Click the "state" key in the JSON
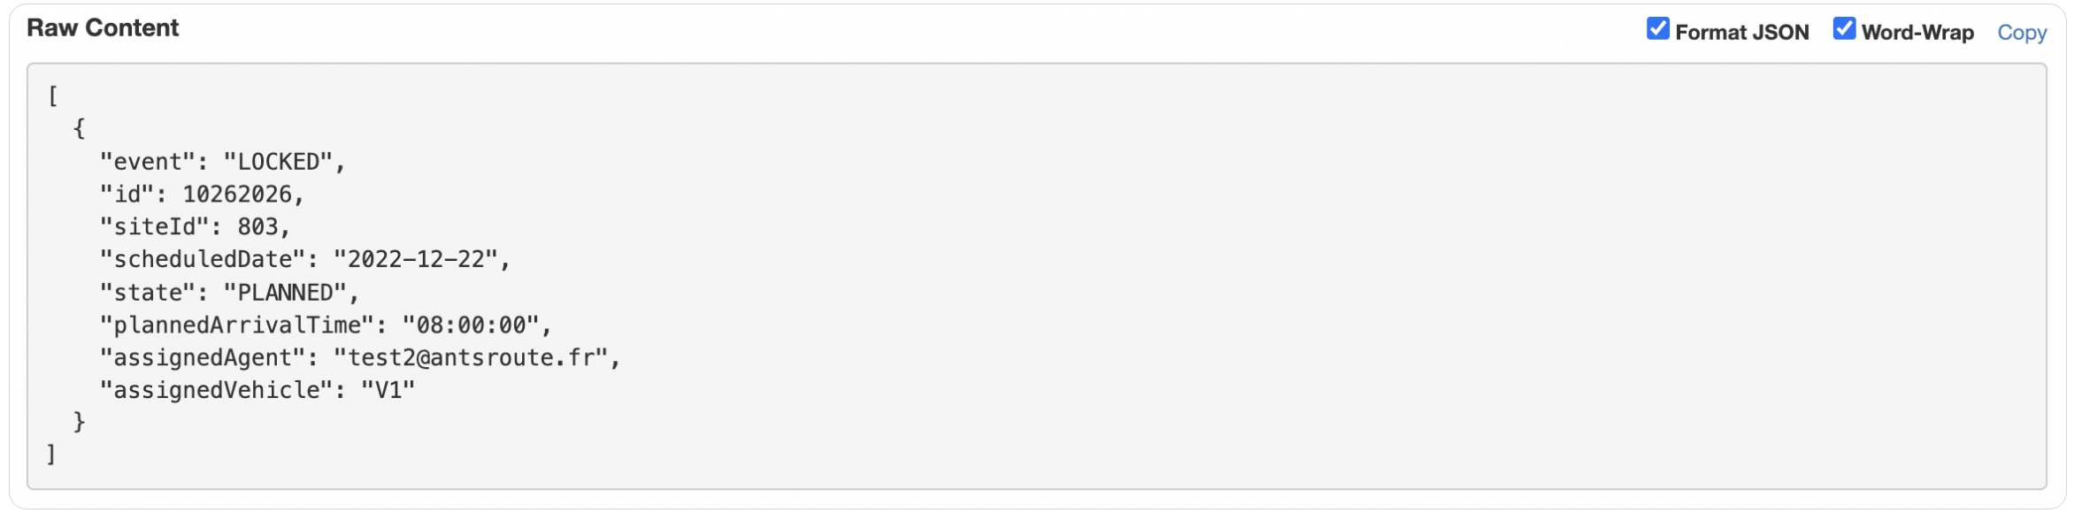 (x=148, y=293)
